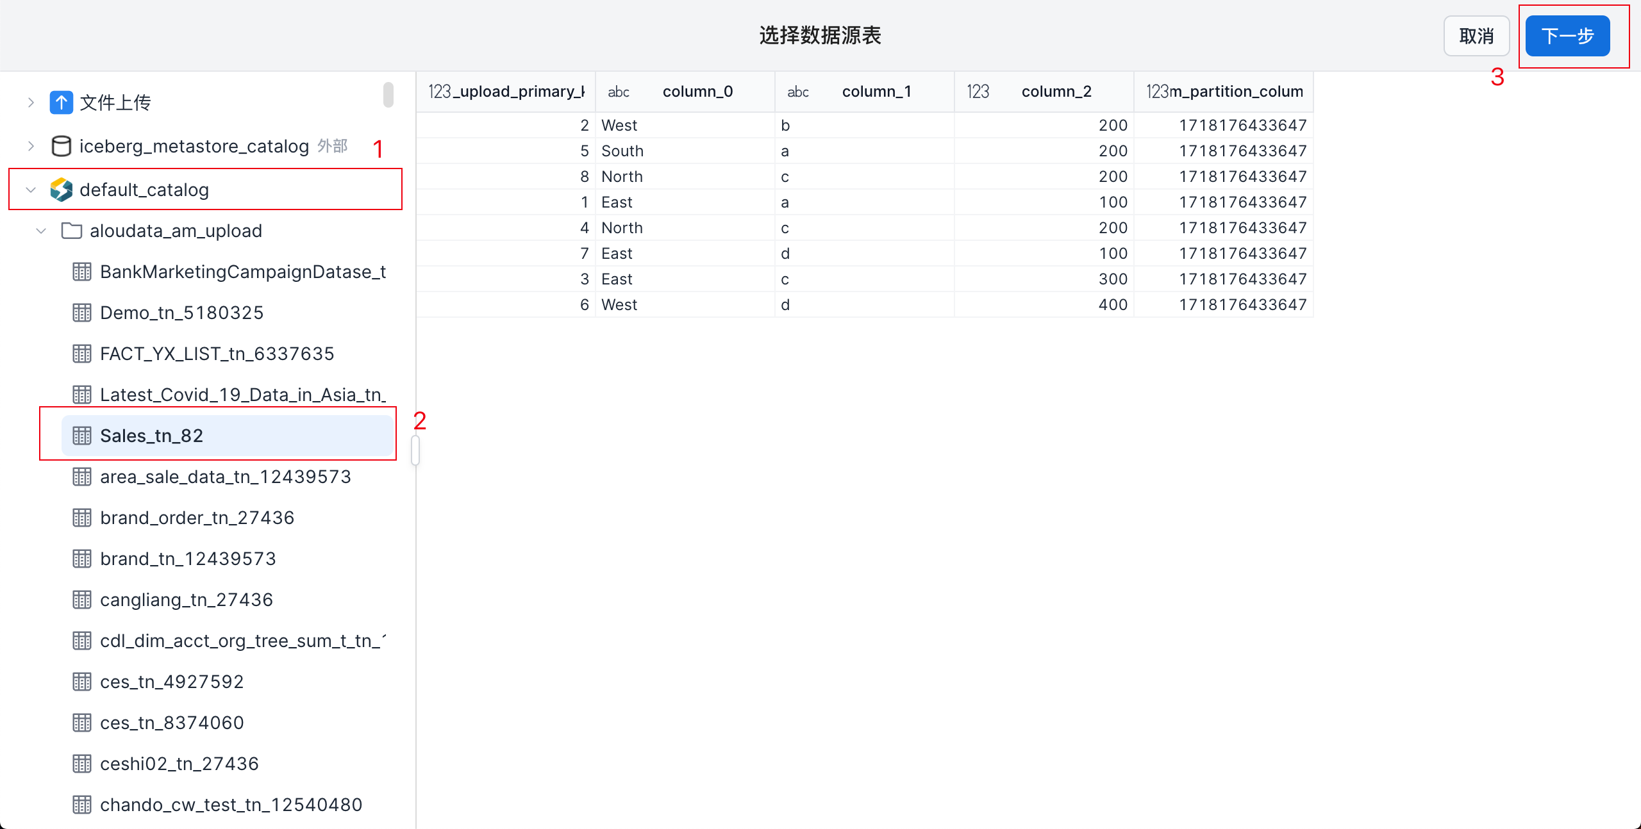This screenshot has width=1641, height=829.
Task: Click the tree panel vertical scrollbar thumb
Action: coord(388,95)
